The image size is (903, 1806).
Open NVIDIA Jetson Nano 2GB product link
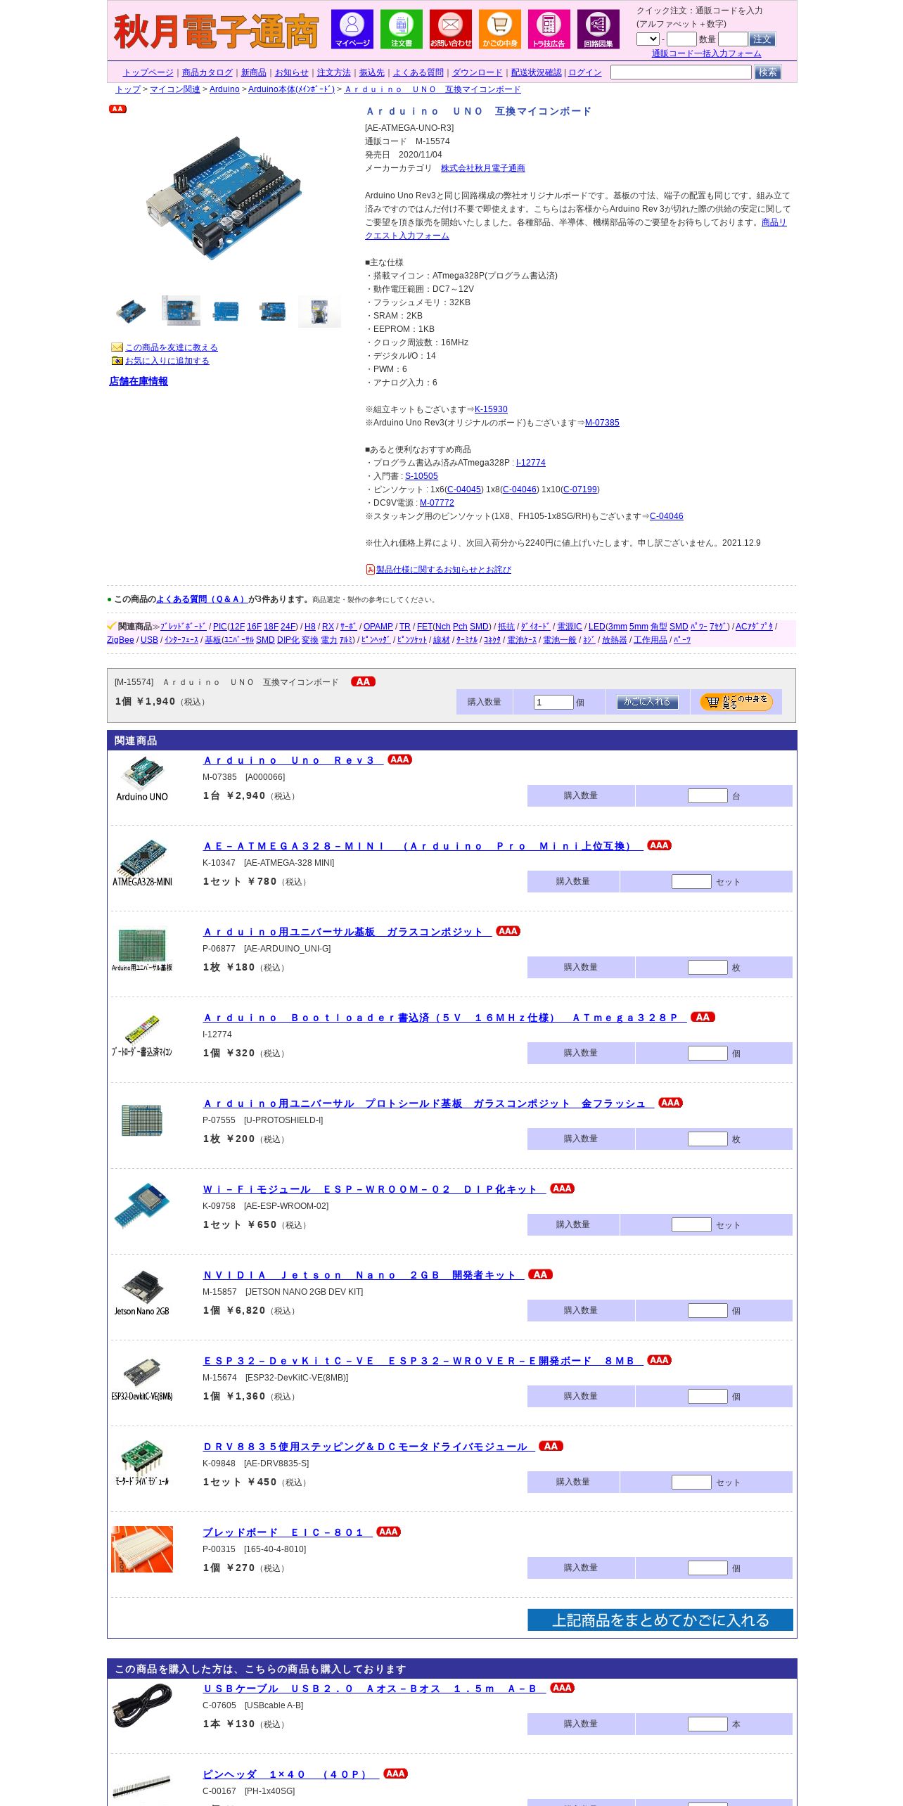363,1275
